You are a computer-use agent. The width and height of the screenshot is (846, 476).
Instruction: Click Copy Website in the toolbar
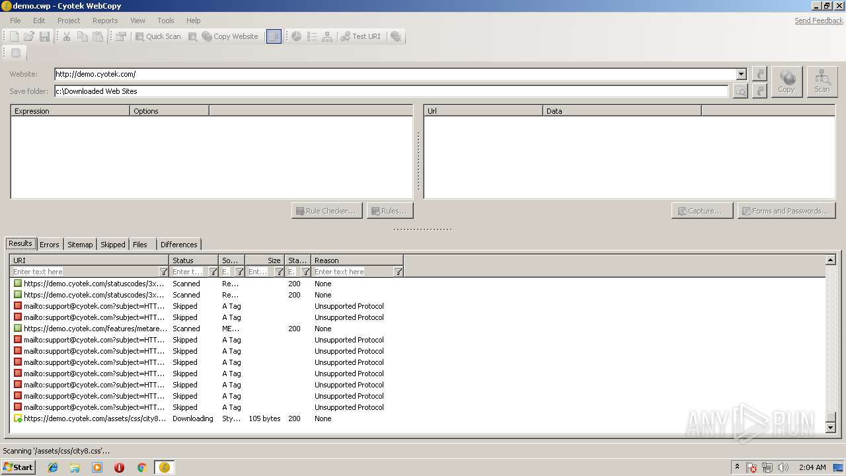[x=230, y=37]
